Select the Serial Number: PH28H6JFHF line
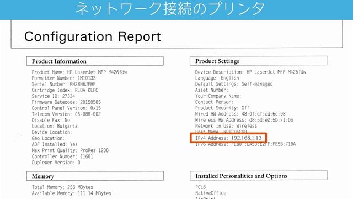This screenshot has width=353, height=199. [63, 84]
